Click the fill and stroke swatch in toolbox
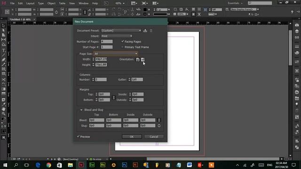Viewport: 301px width, 169px height. tap(3, 119)
